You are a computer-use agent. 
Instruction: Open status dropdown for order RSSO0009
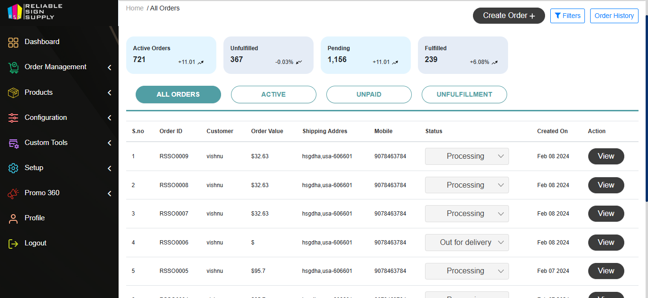pos(467,156)
